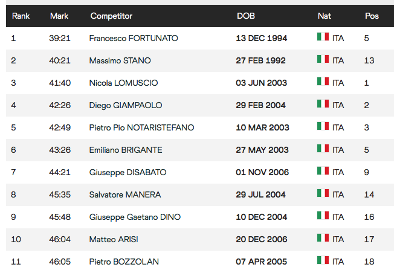This screenshot has width=394, height=273.
Task: Click the Nat column header
Action: coord(325,16)
